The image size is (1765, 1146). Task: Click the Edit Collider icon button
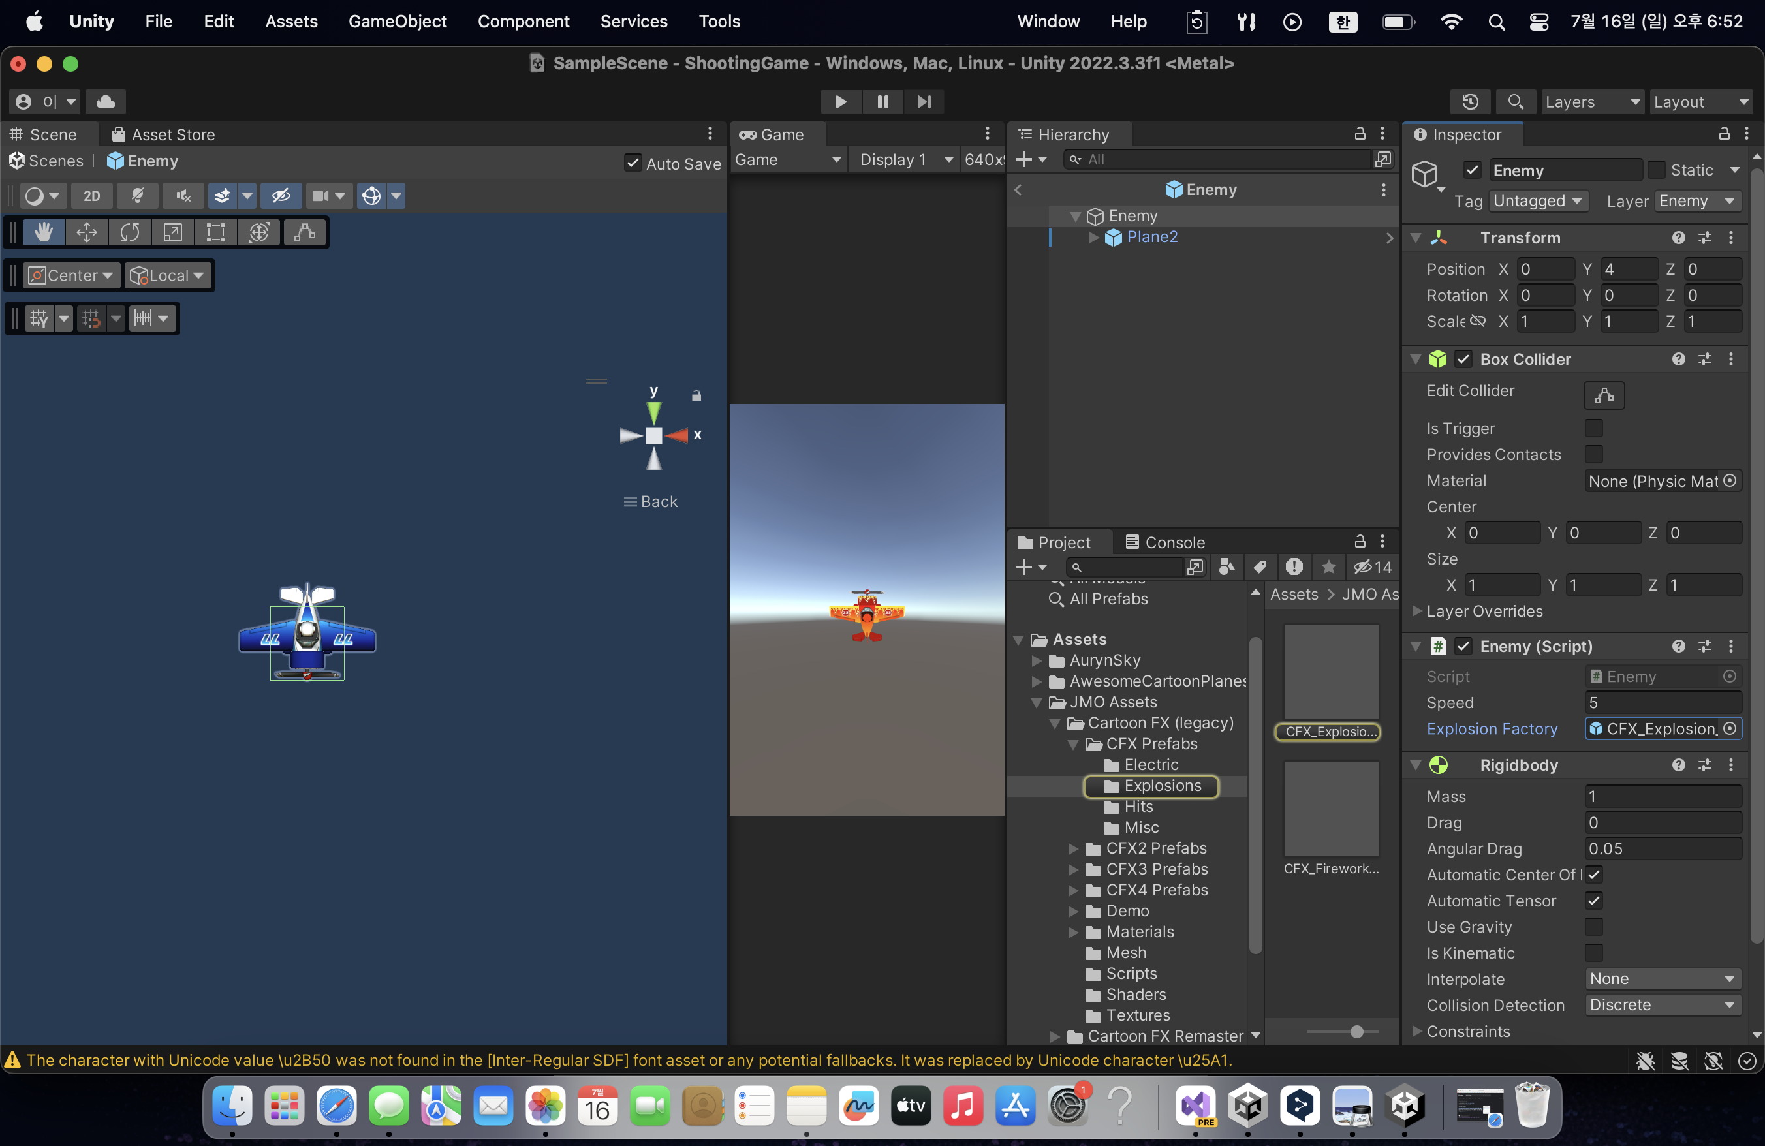1603,395
